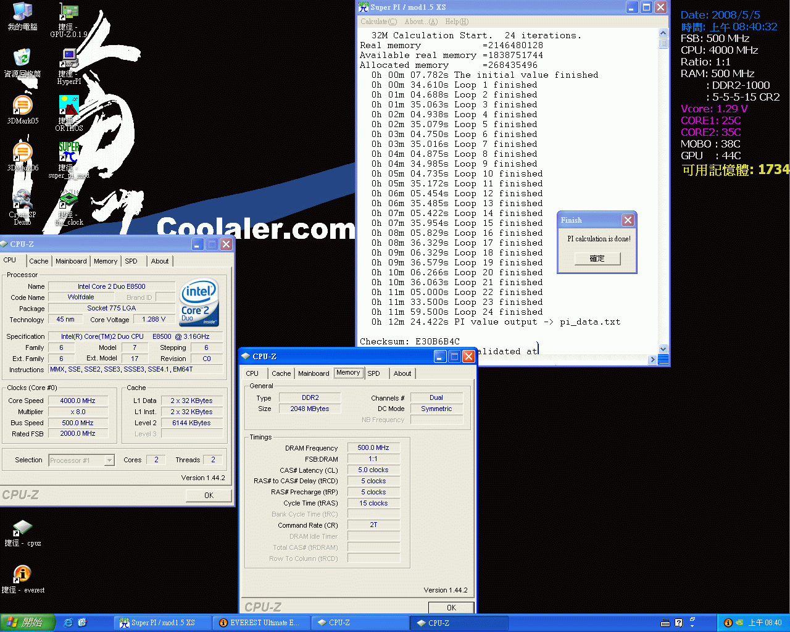790x632 pixels.
Task: Click the Rated FSB 2000.0 MHz value
Action: (78, 433)
